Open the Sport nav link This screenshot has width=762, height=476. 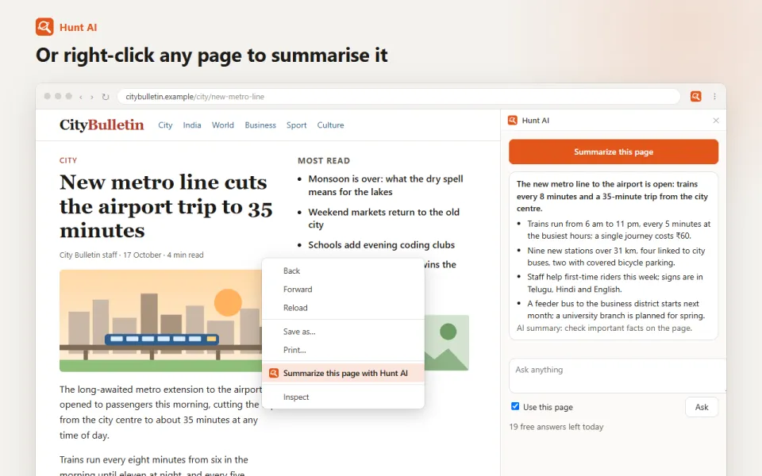(296, 125)
